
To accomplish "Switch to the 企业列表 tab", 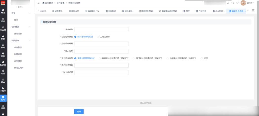I will click(x=218, y=11).
